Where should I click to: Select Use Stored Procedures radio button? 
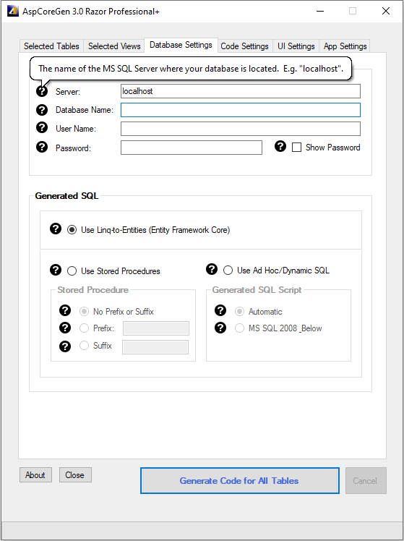72,270
